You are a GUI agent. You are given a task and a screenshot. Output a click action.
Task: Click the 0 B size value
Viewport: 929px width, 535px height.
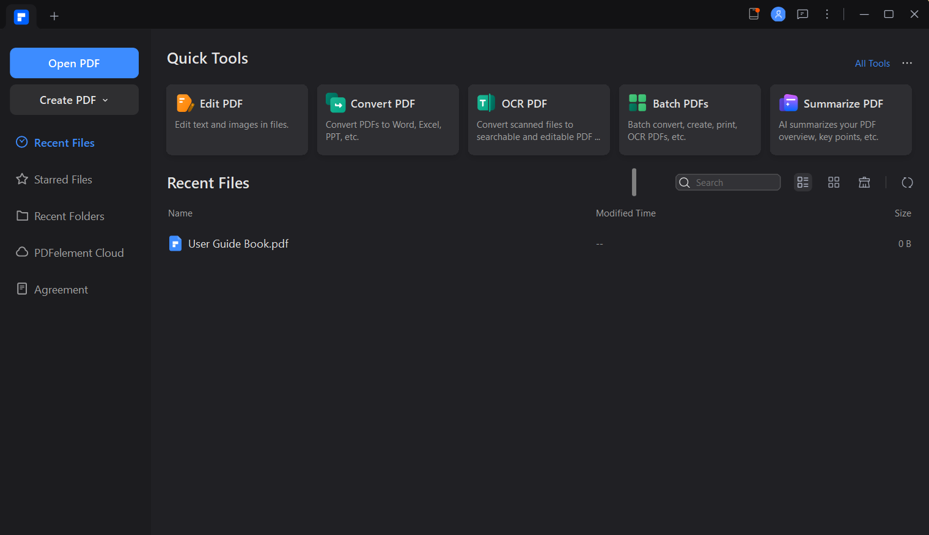click(905, 243)
